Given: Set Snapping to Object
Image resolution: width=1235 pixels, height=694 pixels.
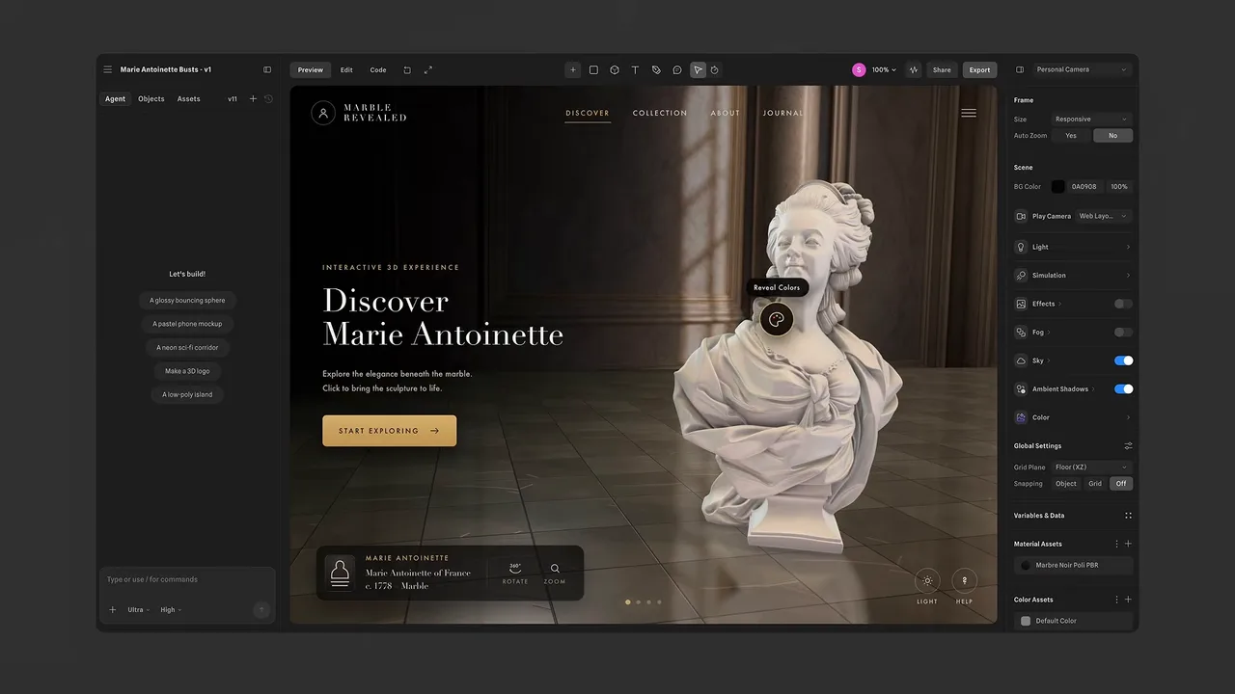Looking at the screenshot, I should click(x=1066, y=484).
